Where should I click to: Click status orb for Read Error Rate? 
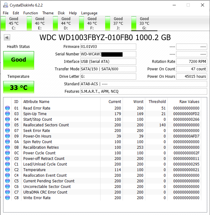7,108
